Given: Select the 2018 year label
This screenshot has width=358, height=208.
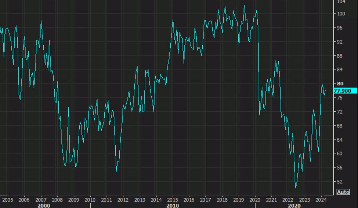Looking at the screenshot, I should tap(222, 200).
